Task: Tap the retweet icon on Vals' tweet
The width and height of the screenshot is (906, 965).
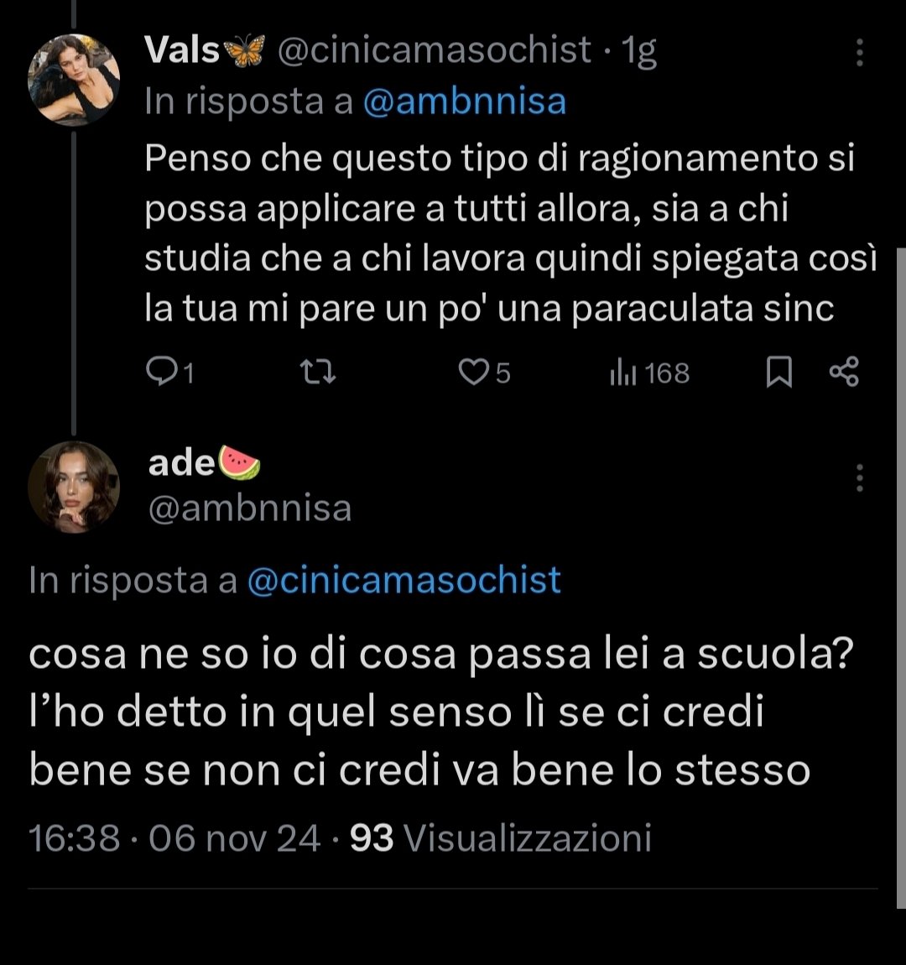Action: coord(317,373)
